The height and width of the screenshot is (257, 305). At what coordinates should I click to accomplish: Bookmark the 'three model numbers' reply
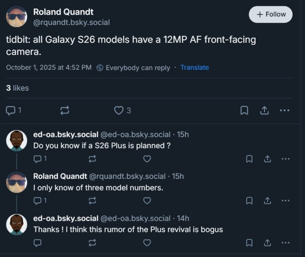click(249, 200)
